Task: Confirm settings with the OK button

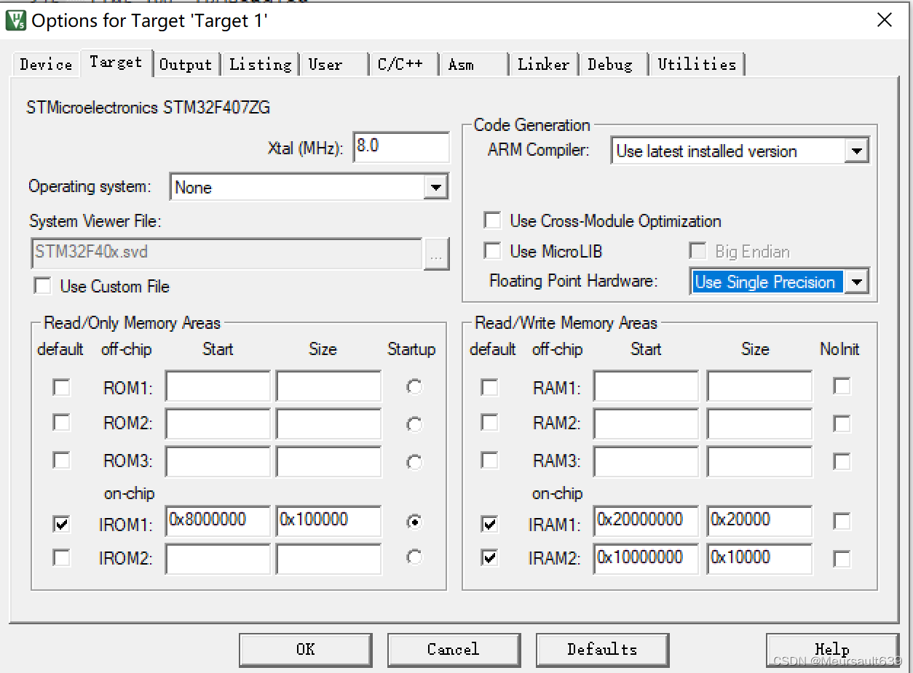Action: (306, 649)
